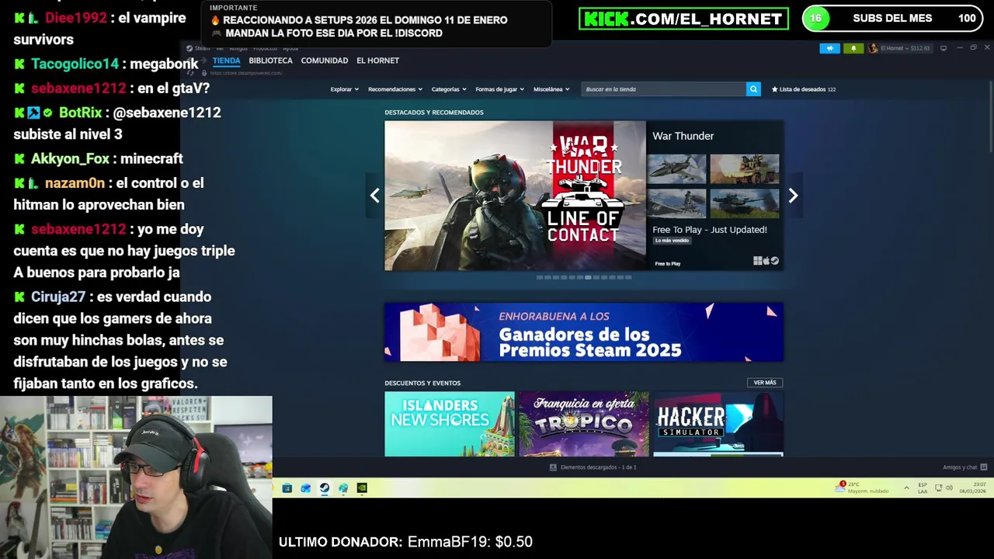Click the Amigos y chat label
994x559 pixels.
coord(960,467)
